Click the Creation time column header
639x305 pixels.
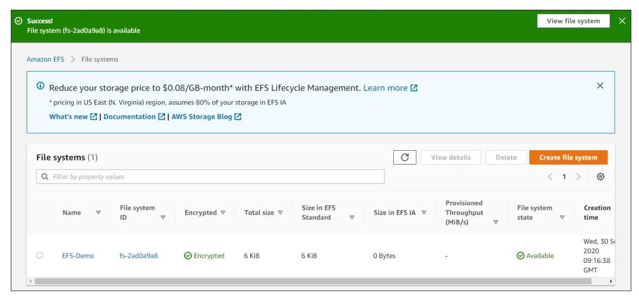(x=597, y=212)
